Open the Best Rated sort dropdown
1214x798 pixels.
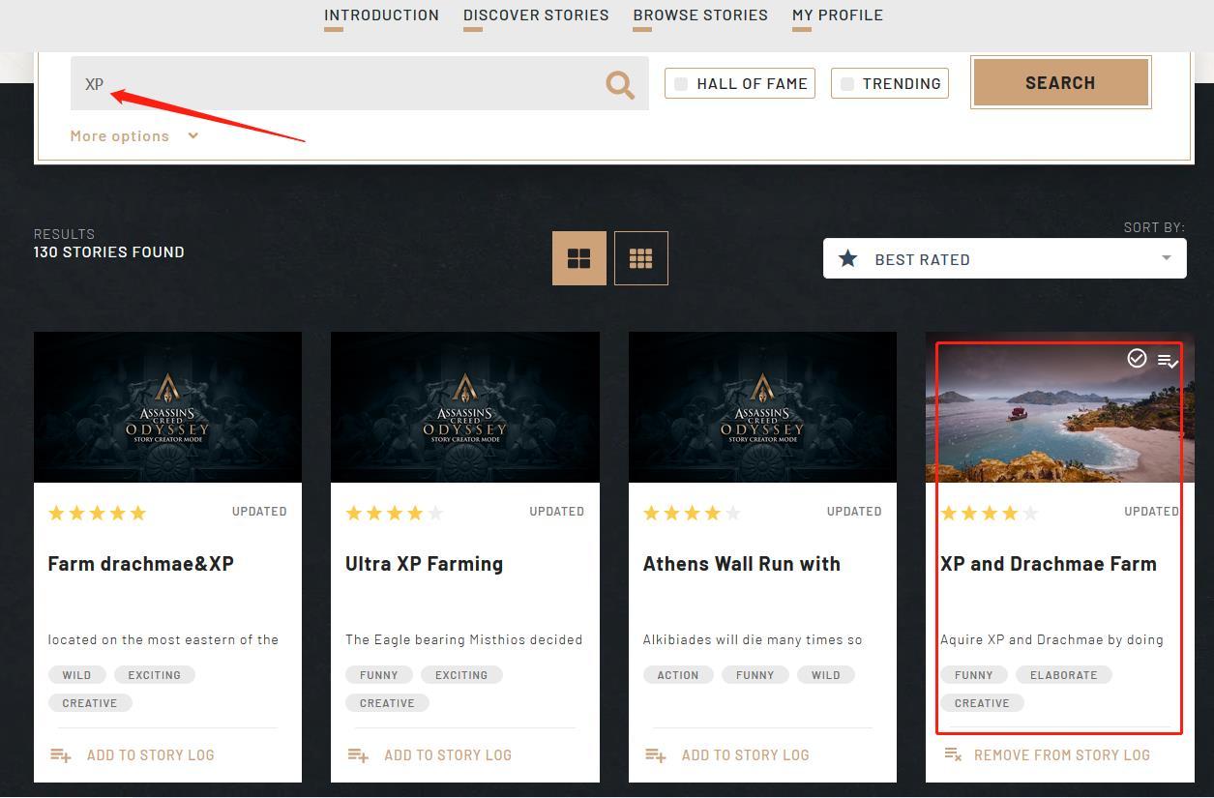tap(1004, 259)
